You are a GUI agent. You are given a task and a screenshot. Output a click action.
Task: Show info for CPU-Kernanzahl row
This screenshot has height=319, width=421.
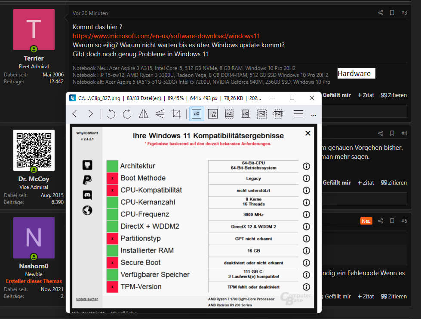[x=306, y=202]
